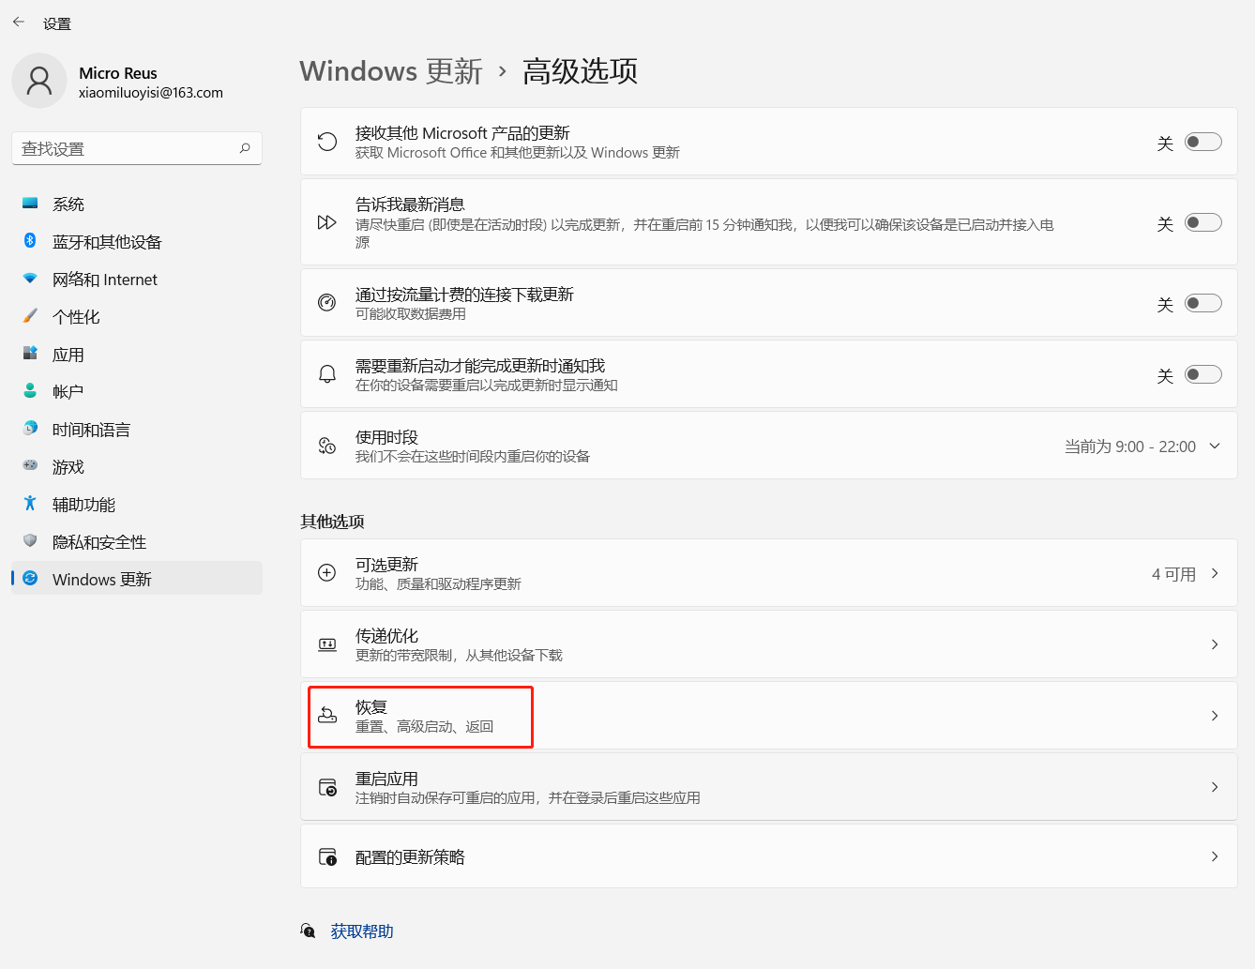This screenshot has width=1255, height=969.
Task: Click the transfer icon beside 传递优化
Action: 326,644
